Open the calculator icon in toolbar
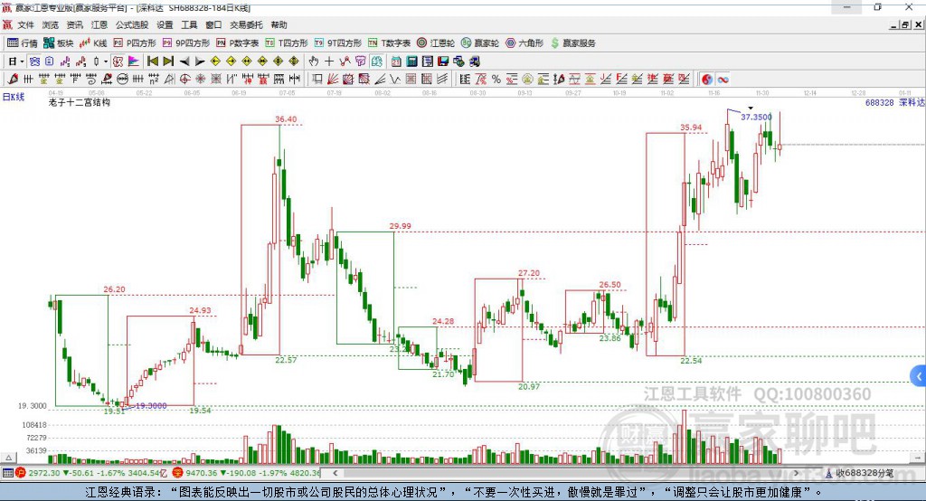The height and width of the screenshot is (501, 926). 411,61
